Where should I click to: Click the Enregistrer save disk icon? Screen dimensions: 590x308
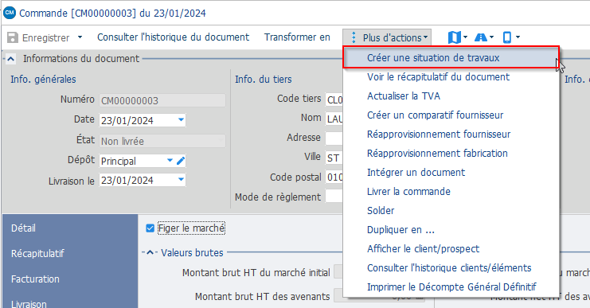[13, 37]
